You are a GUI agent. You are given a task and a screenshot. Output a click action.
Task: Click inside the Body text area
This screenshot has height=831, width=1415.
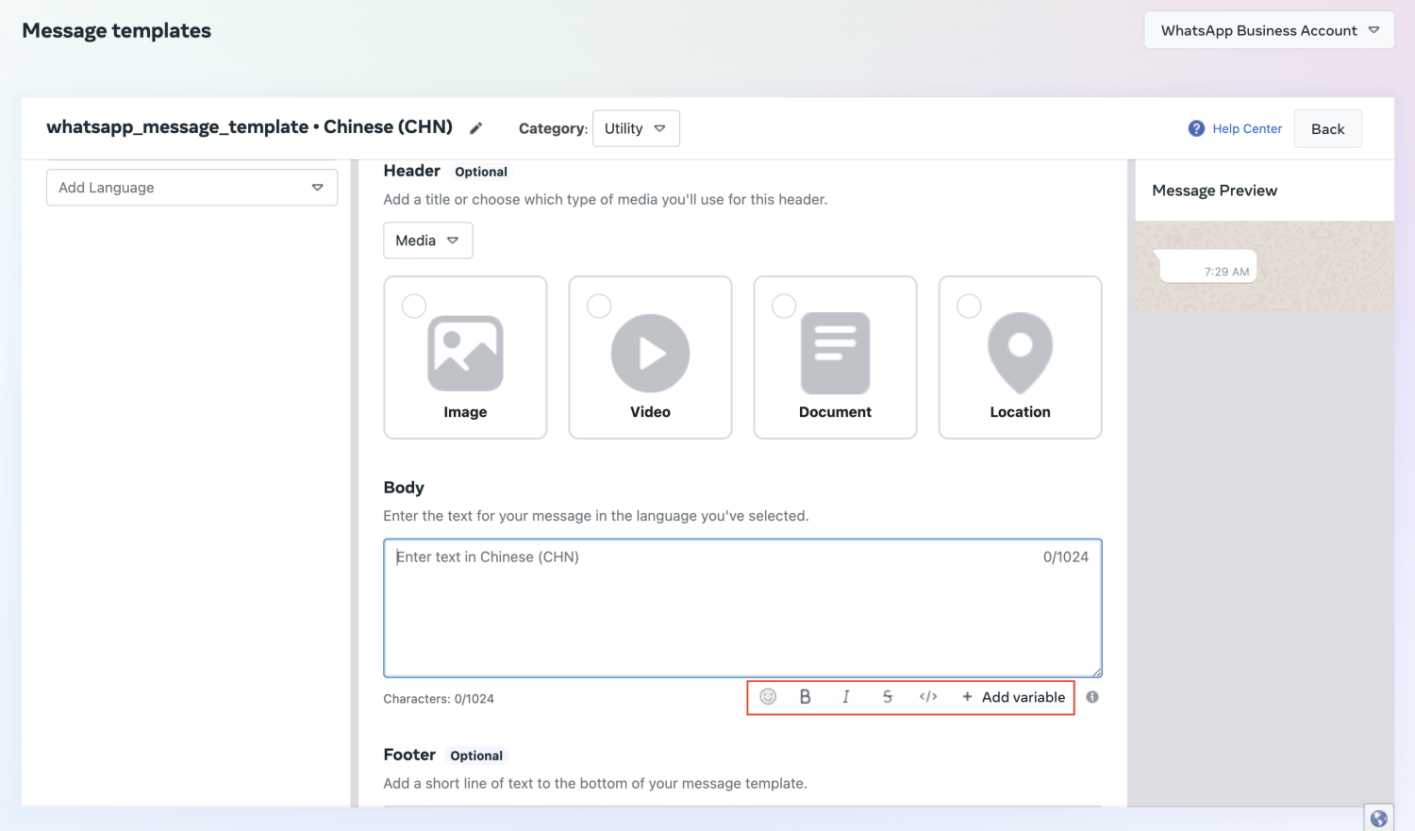point(742,608)
